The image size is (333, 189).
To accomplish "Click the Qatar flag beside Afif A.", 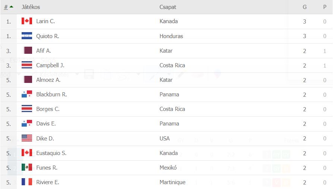I will click(x=28, y=50).
